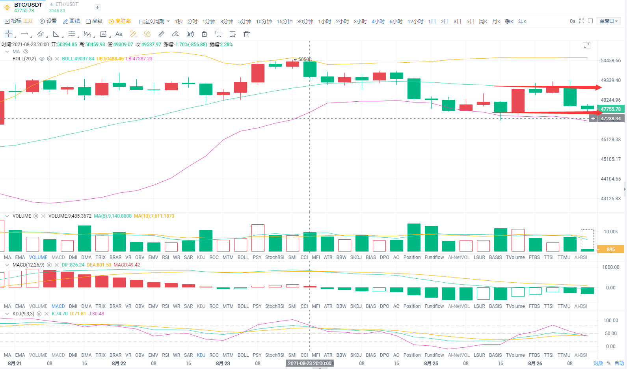Select the crosshair cursor tool

8,34
